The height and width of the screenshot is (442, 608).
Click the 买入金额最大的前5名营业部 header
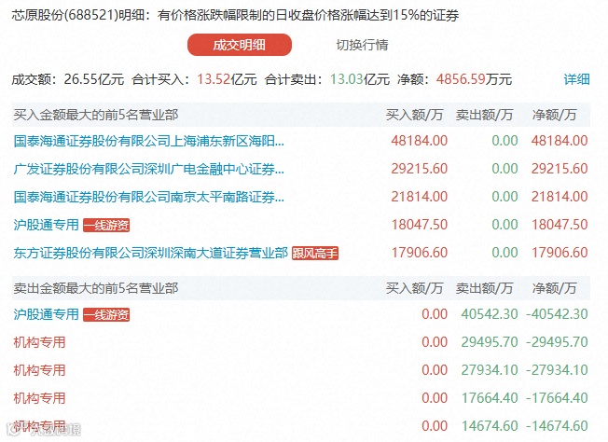pos(96,115)
